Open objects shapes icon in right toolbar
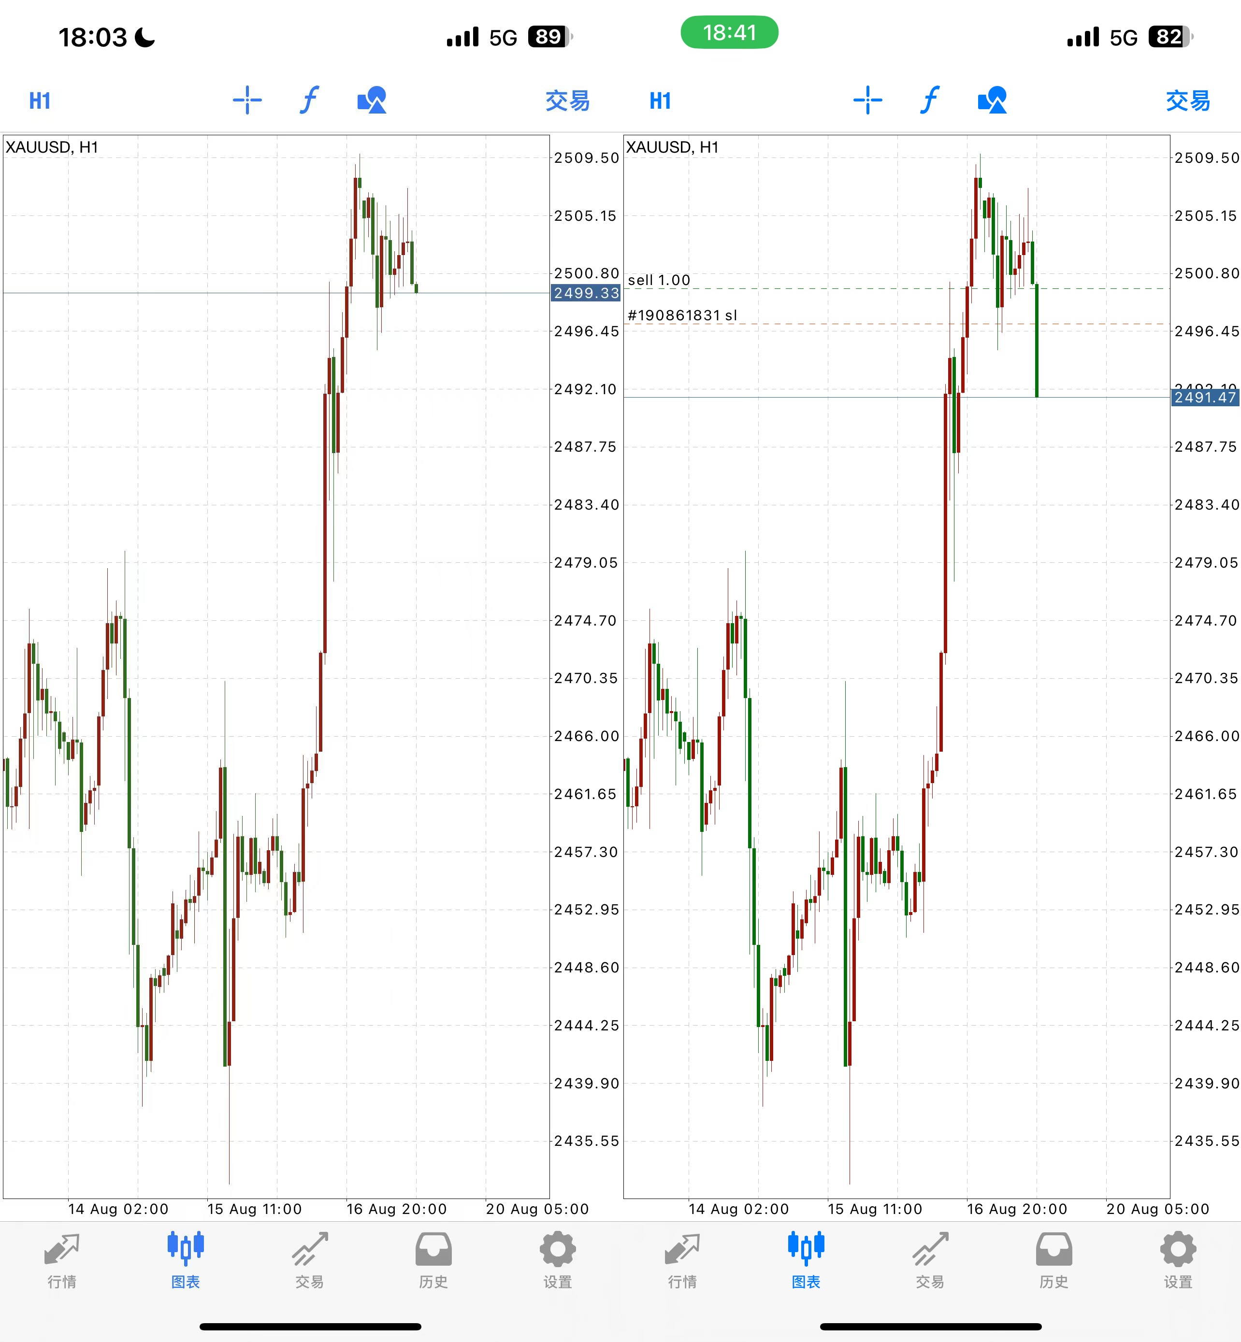 coord(992,100)
